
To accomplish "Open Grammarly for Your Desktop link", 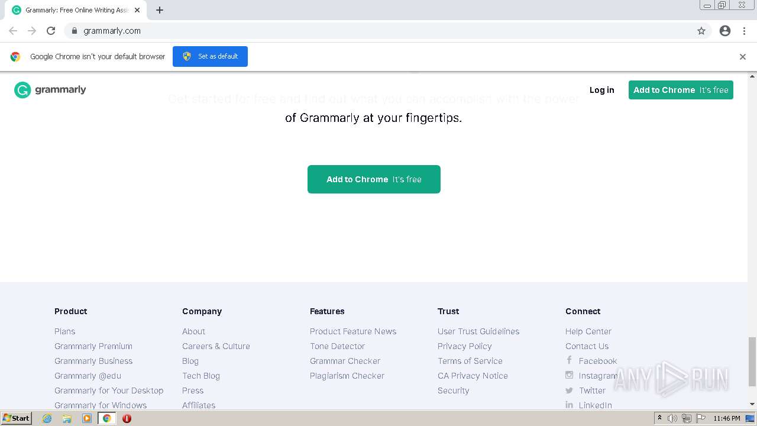I will [109, 390].
